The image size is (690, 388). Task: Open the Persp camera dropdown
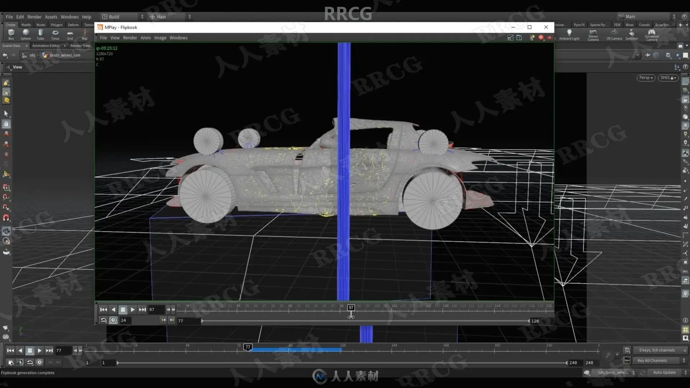(646, 78)
